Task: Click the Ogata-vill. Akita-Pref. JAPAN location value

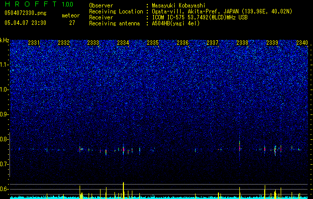Action: pos(222,11)
